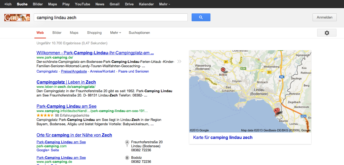Open Suchoptionen search tools
This screenshot has width=344, height=165.
point(139,33)
